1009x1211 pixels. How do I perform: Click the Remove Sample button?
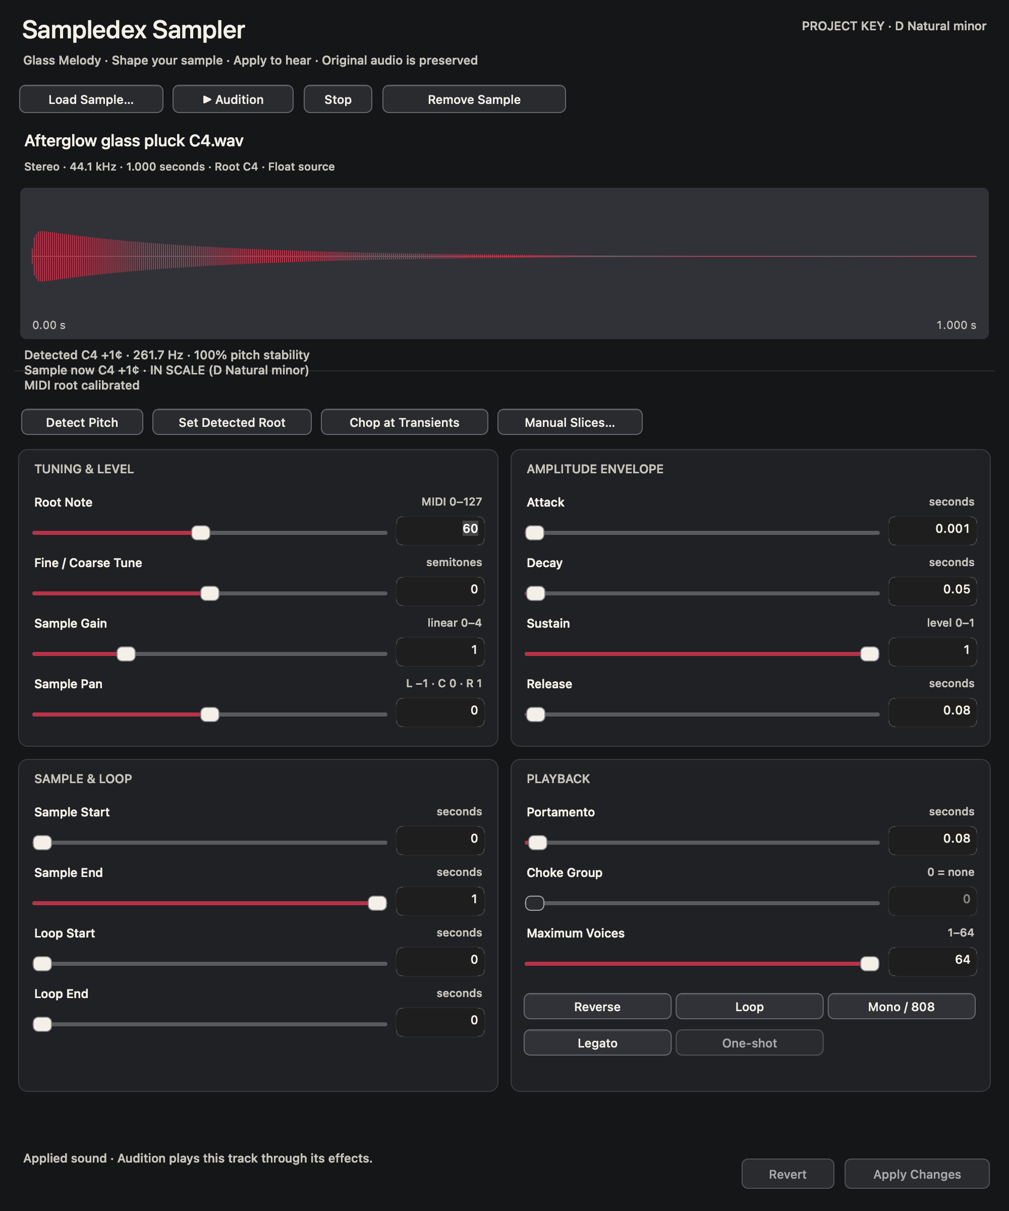tap(474, 99)
